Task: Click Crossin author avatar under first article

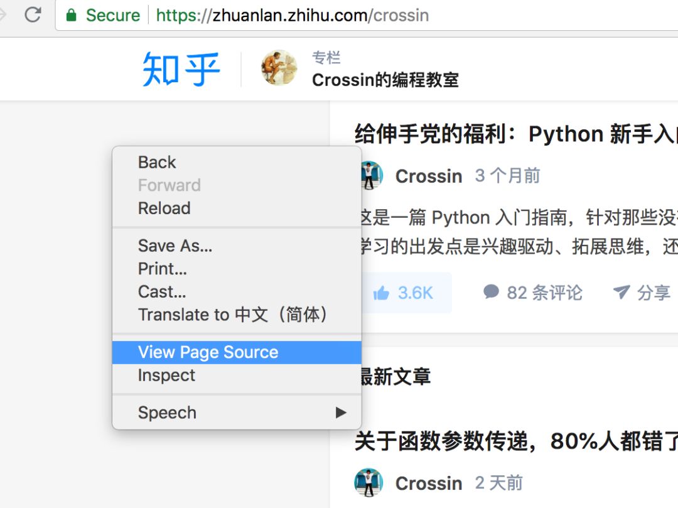Action: pos(370,176)
